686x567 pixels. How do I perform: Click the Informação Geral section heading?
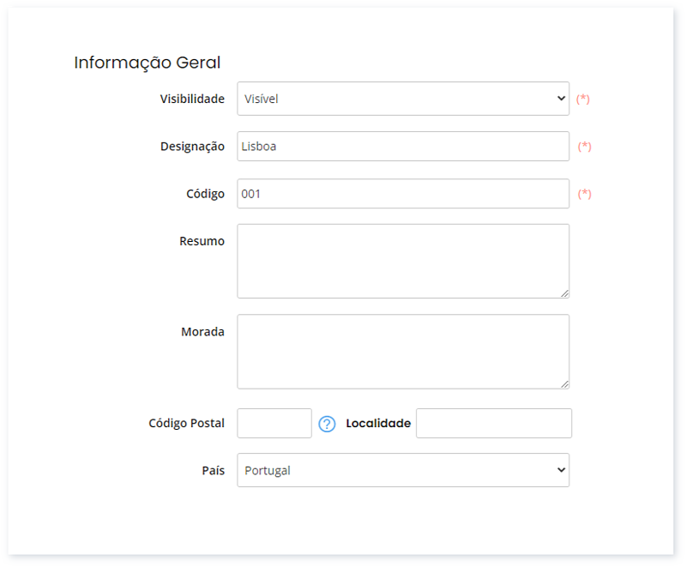147,63
